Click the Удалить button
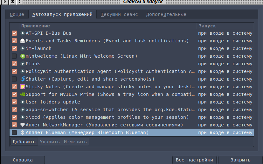This screenshot has width=263, height=164. 50,142
